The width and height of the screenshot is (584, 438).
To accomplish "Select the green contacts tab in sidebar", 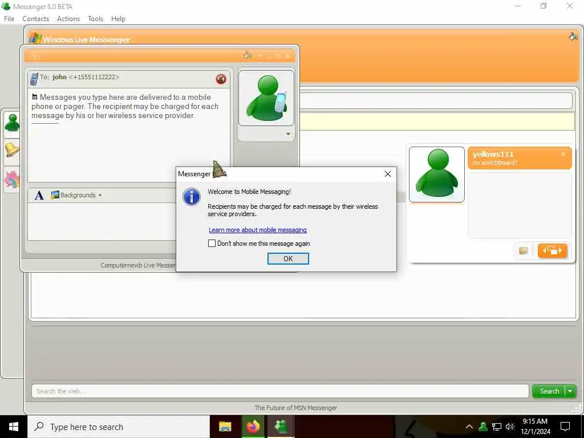I will pyautogui.click(x=12, y=124).
